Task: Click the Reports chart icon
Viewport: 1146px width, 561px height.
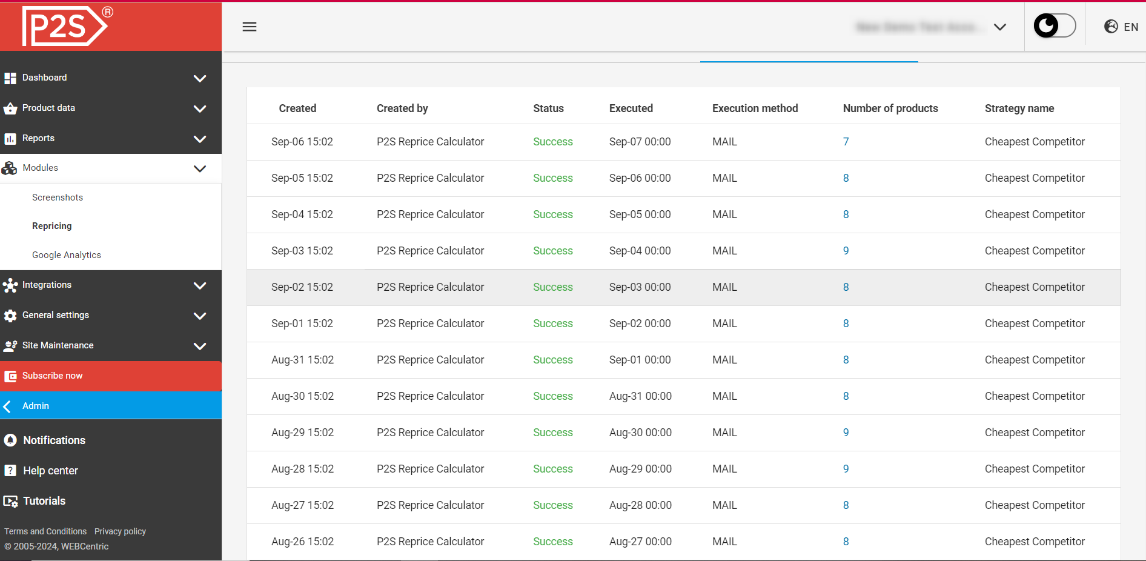Action: [x=10, y=139]
